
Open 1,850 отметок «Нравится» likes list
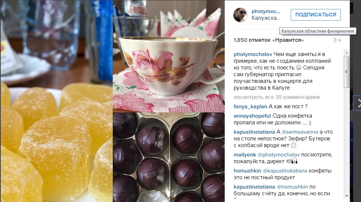[268, 40]
